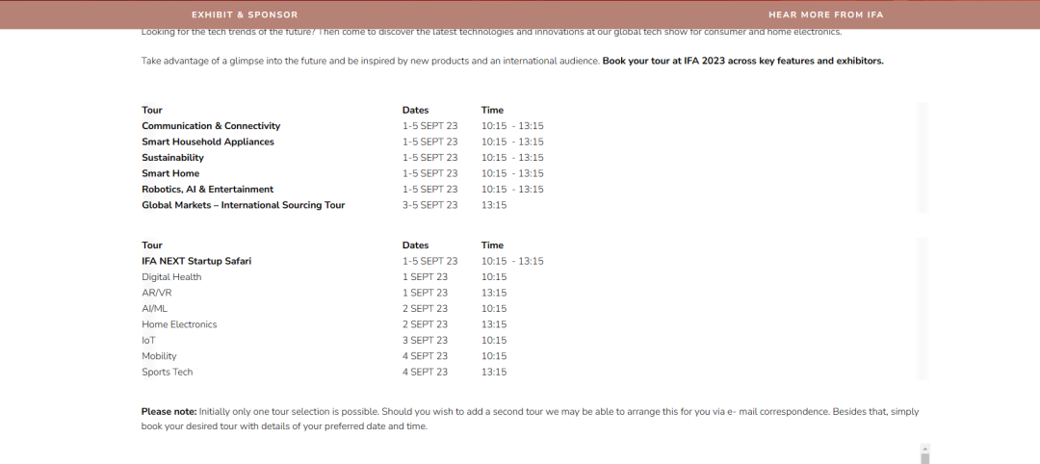Click the AI/ML tour entry
This screenshot has height=464, width=1040.
click(154, 309)
